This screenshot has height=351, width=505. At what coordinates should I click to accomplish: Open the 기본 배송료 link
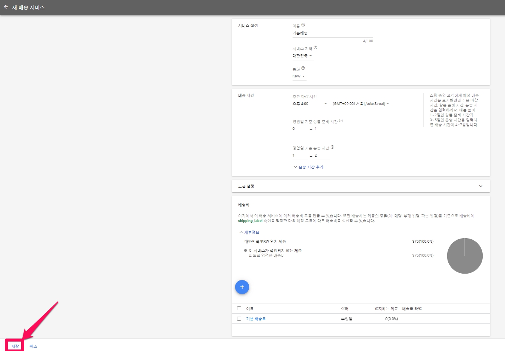click(x=256, y=319)
